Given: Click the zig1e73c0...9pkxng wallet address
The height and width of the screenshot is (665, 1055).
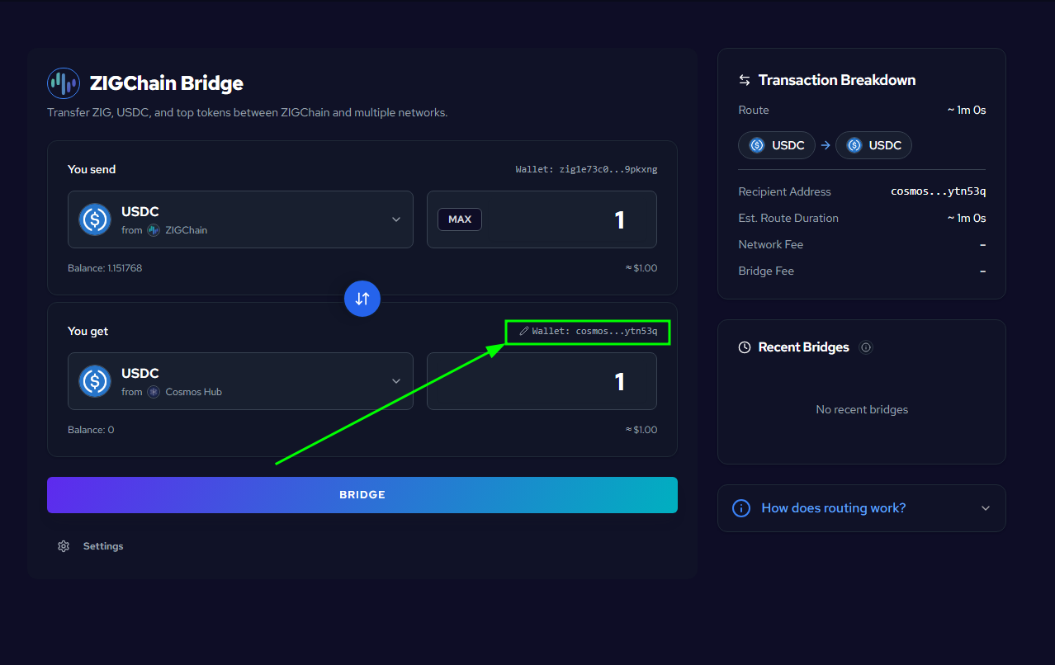Looking at the screenshot, I should (584, 168).
